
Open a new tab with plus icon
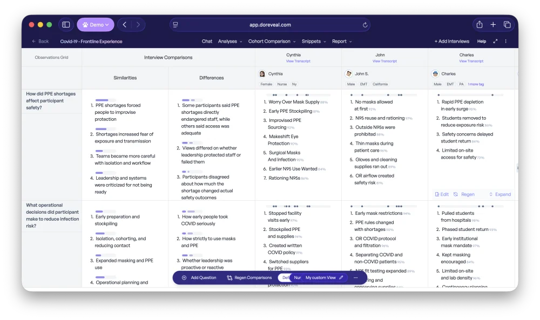tap(493, 24)
